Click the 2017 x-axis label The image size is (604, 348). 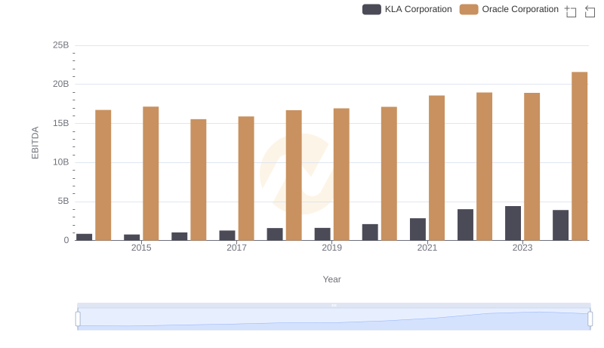[x=236, y=248]
